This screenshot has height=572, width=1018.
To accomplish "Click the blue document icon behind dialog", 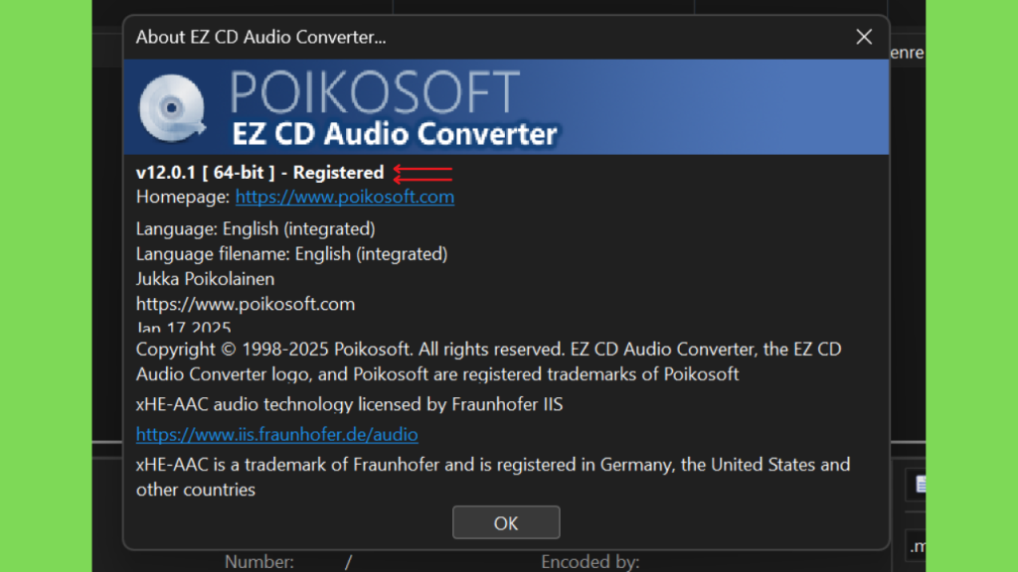I will [x=920, y=484].
